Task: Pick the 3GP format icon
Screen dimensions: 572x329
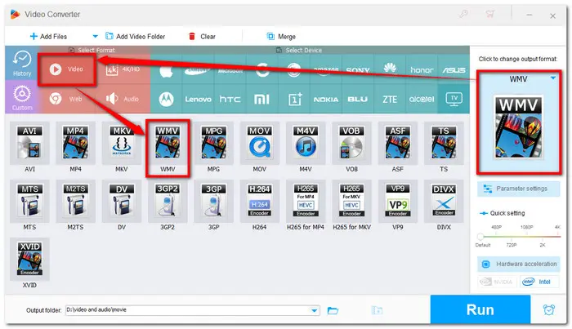Action: point(213,201)
